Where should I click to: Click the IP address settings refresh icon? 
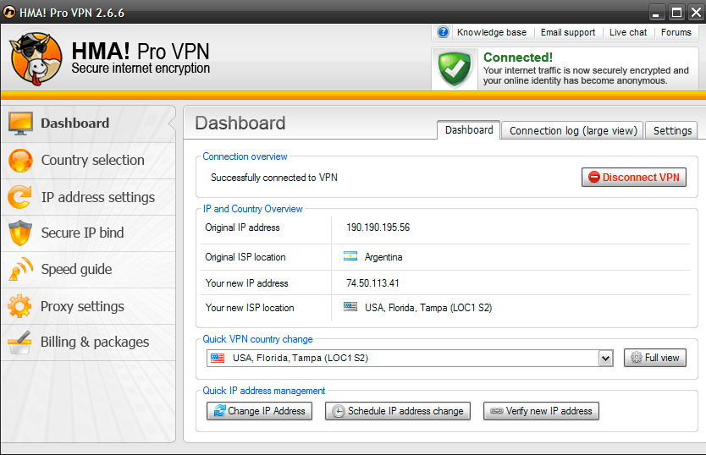tap(20, 197)
